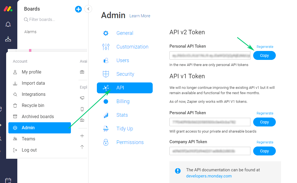Open the developers.monday.com link
The height and width of the screenshot is (183, 297).
209,176
